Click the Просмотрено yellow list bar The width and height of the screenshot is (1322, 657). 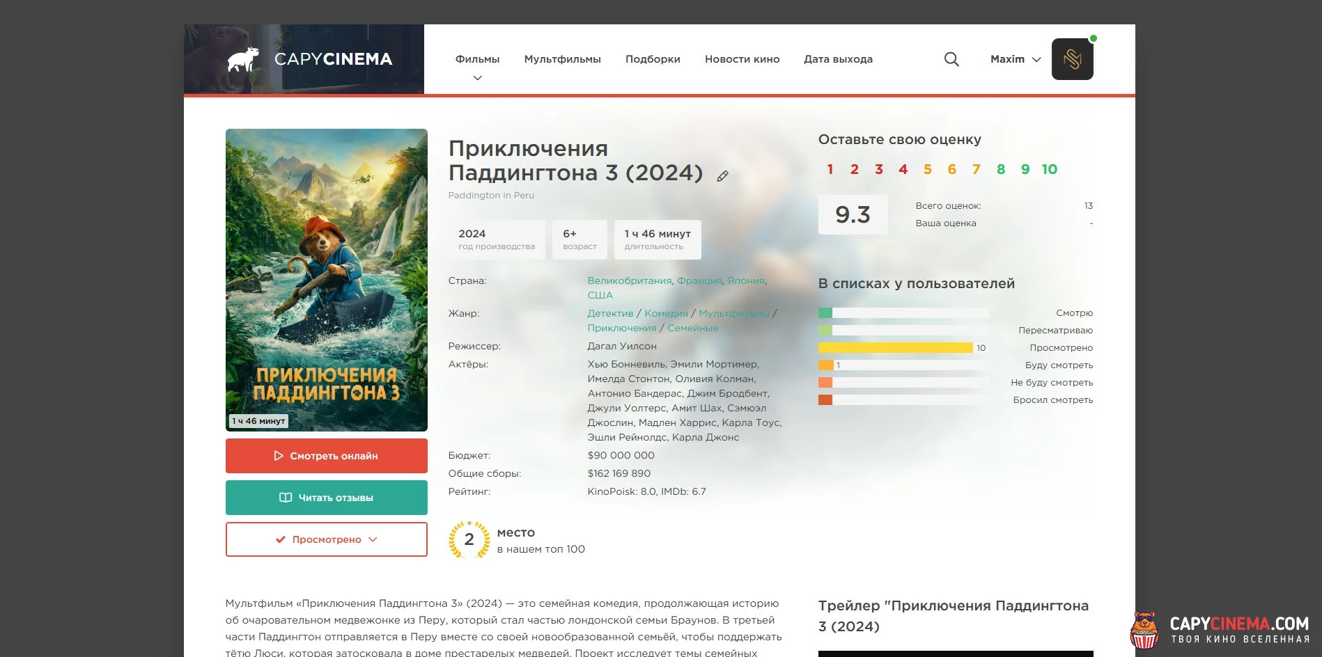pos(896,347)
